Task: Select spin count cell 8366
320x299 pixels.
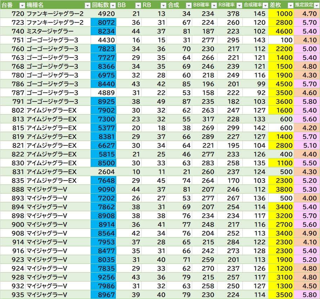Action: click(104, 66)
